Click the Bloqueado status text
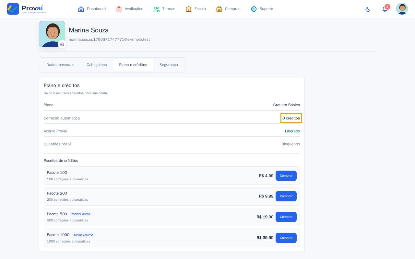The width and height of the screenshot is (415, 259). coord(290,144)
